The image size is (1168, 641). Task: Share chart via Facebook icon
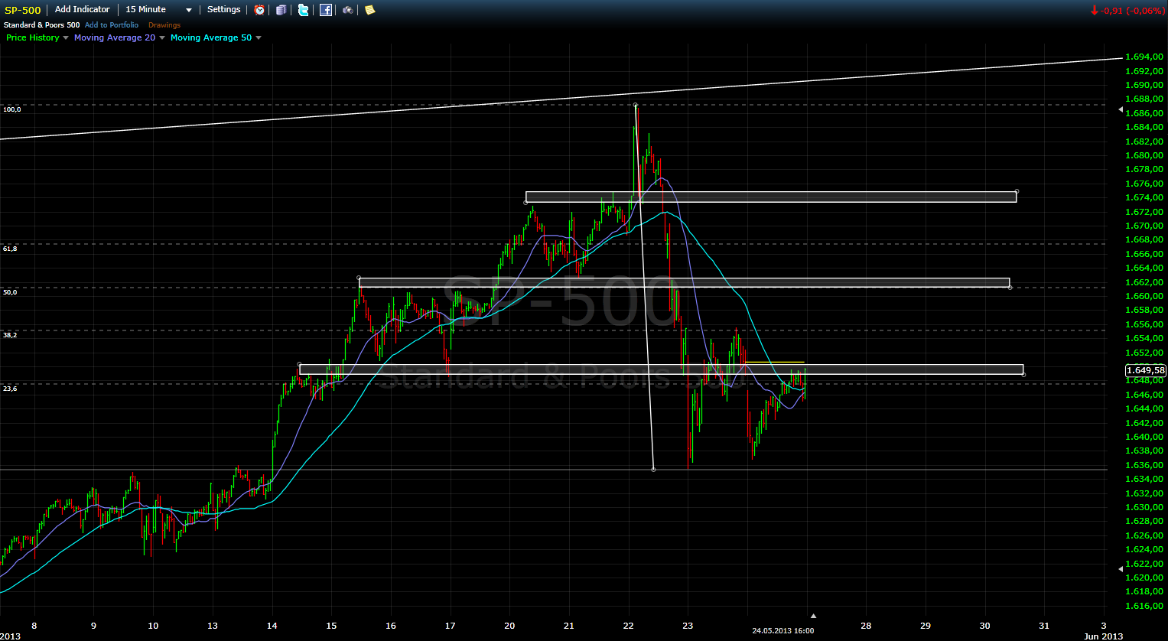coord(326,10)
